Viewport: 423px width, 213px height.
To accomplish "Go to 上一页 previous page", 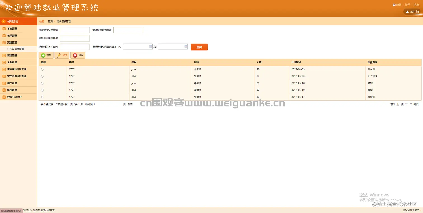I will click(400, 104).
